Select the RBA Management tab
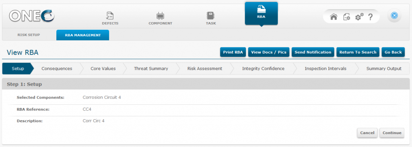The width and height of the screenshot is (412, 147). [83, 35]
